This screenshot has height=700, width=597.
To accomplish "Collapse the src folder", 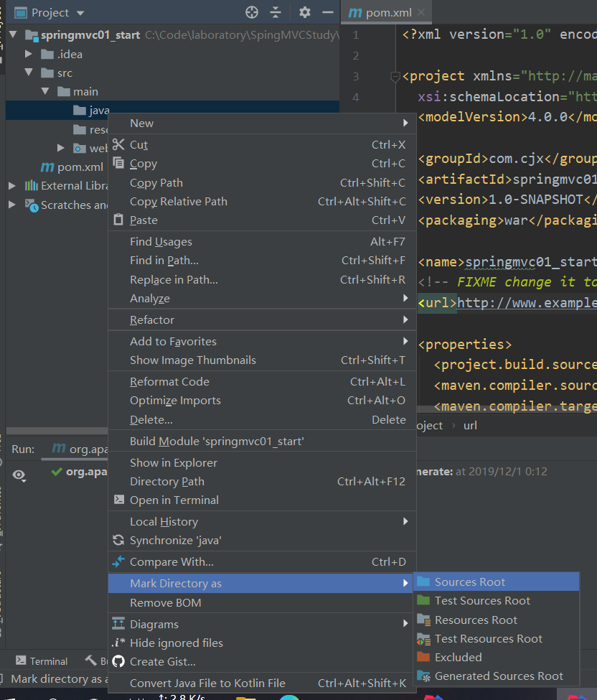I will (x=29, y=72).
